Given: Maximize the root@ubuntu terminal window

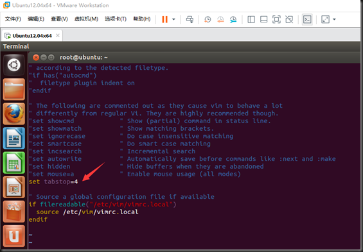Looking at the screenshot, I should pyautogui.click(x=51, y=57).
